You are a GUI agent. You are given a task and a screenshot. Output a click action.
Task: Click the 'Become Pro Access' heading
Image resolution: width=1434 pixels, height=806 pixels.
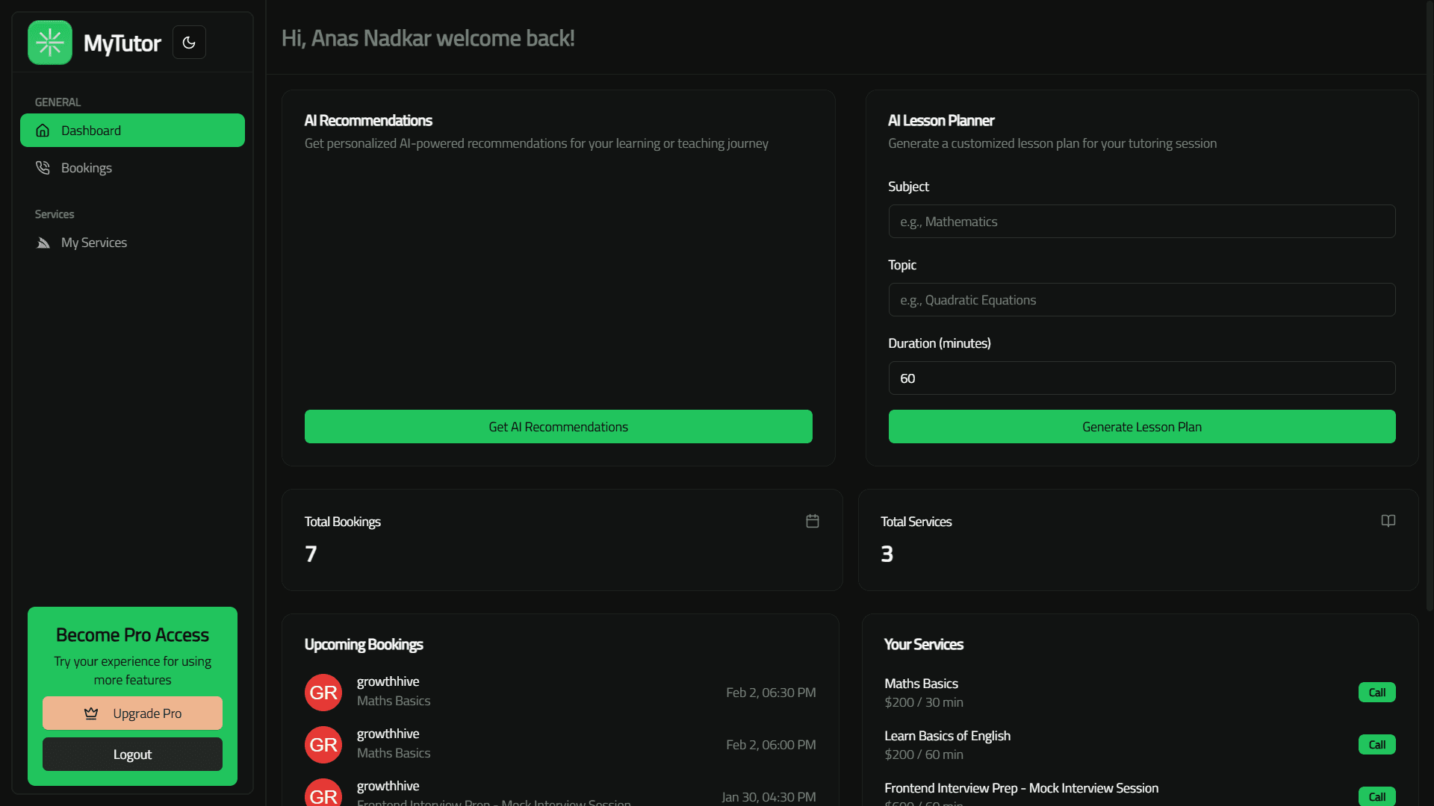click(132, 635)
